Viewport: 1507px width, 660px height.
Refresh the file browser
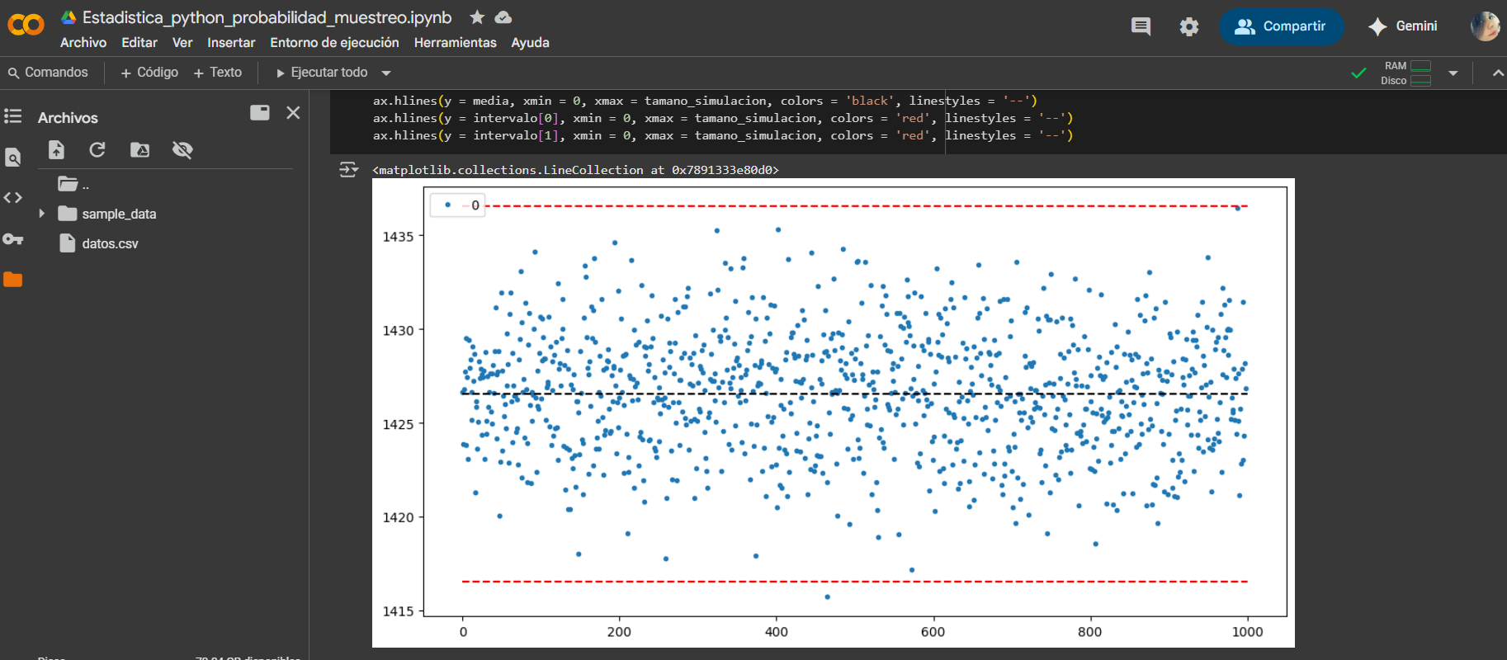point(97,149)
